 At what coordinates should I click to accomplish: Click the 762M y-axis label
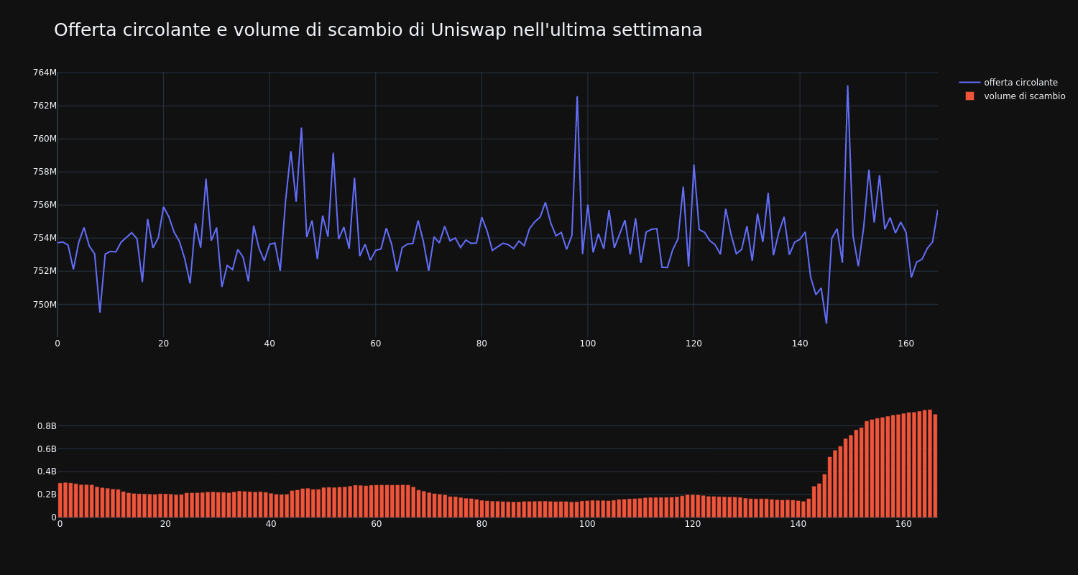click(45, 106)
